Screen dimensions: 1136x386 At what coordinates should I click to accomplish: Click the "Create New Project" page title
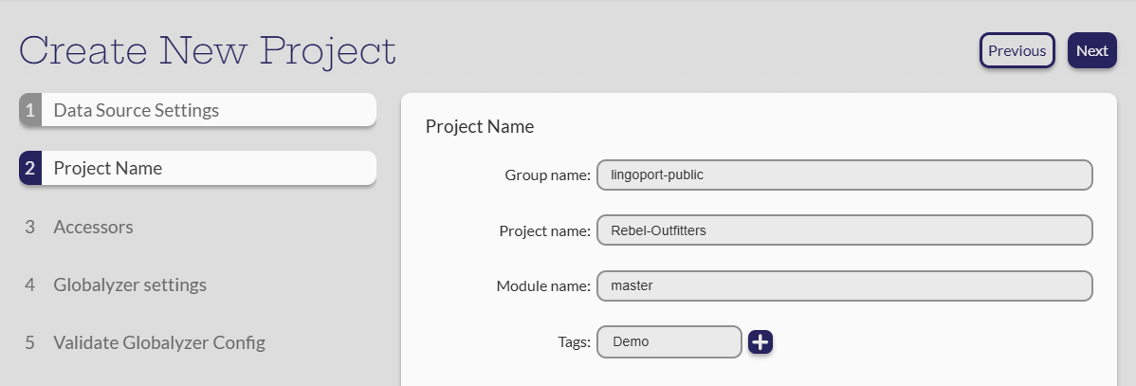[x=208, y=50]
